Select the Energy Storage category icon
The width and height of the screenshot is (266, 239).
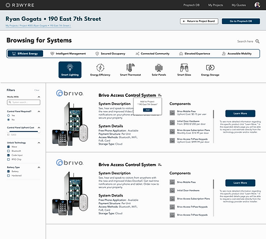[210, 70]
